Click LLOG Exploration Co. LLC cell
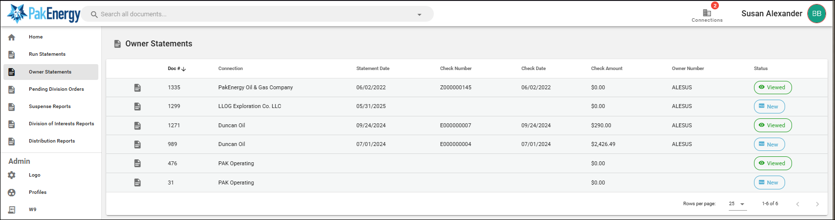835x220 pixels. (x=250, y=107)
